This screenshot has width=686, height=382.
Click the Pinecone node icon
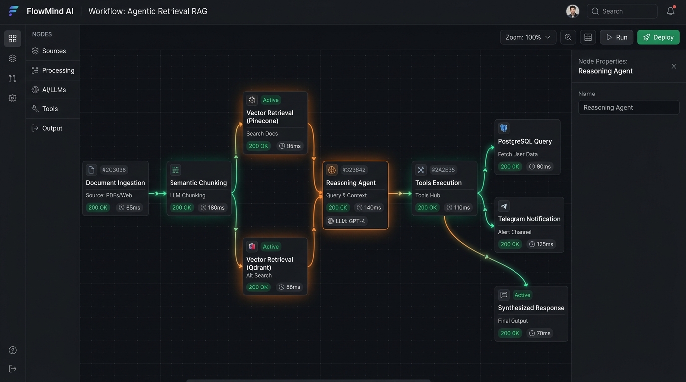[x=252, y=100]
